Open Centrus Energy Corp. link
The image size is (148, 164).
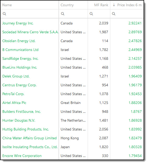click(20, 85)
